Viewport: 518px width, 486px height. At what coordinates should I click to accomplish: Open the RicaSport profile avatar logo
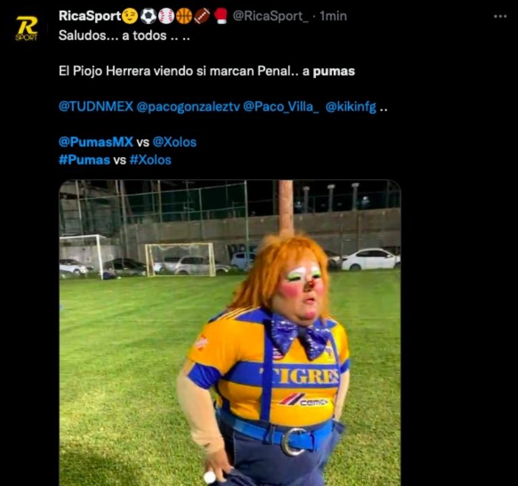pyautogui.click(x=27, y=28)
